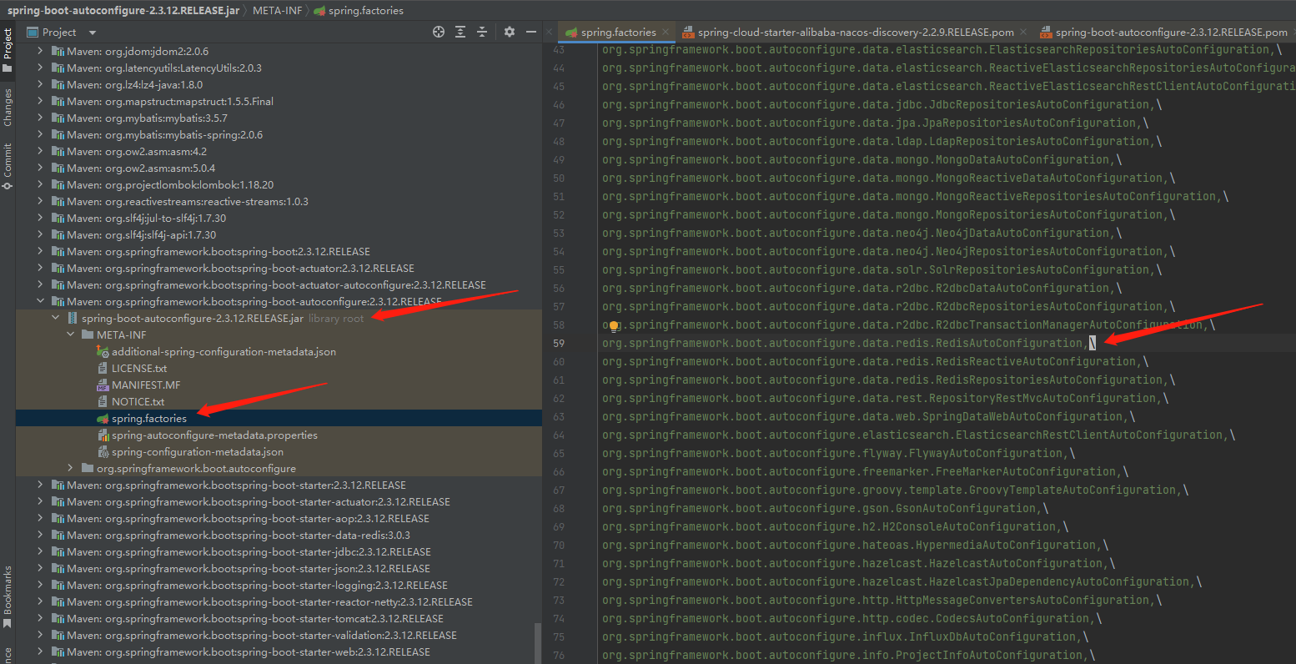Screen dimensions: 1296x664
Task: Open the Bookmarks sidebar tab
Action: [x=8, y=596]
